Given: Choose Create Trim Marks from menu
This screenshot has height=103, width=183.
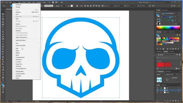Looking at the screenshot, I should pyautogui.click(x=21, y=45).
